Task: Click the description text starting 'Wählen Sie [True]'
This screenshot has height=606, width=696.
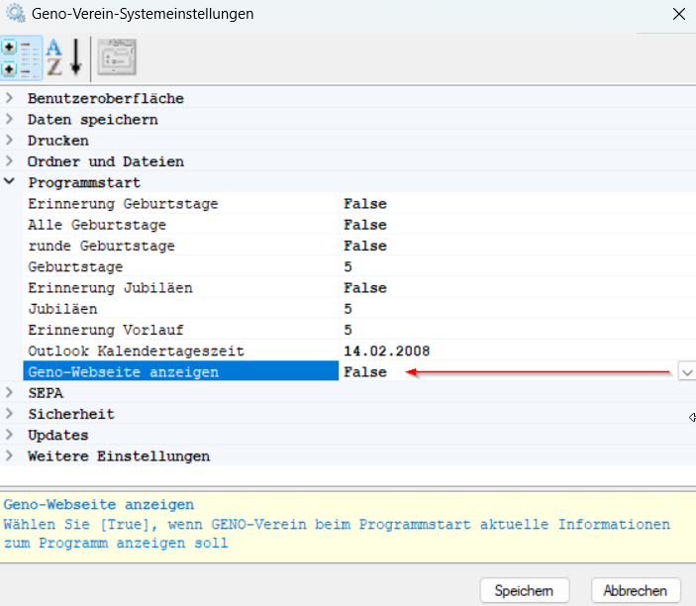Action: pyautogui.click(x=337, y=533)
